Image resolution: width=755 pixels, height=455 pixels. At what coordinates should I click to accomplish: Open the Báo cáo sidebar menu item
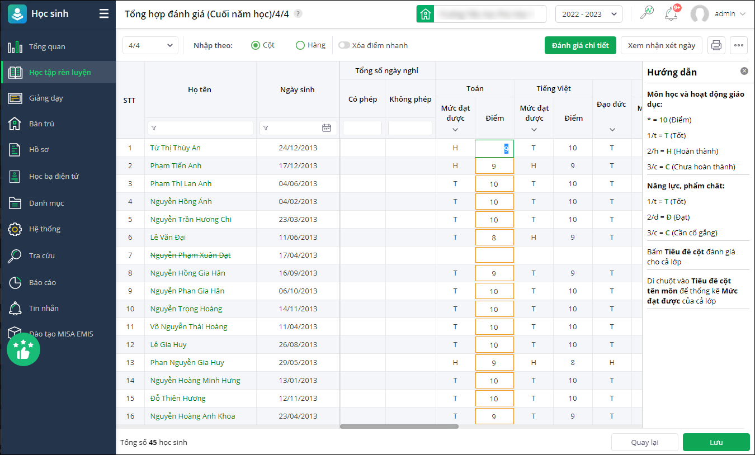43,282
